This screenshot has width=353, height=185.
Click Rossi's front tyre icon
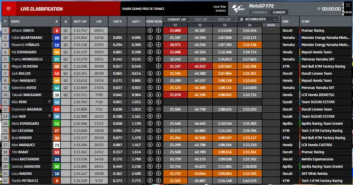tap(150, 88)
